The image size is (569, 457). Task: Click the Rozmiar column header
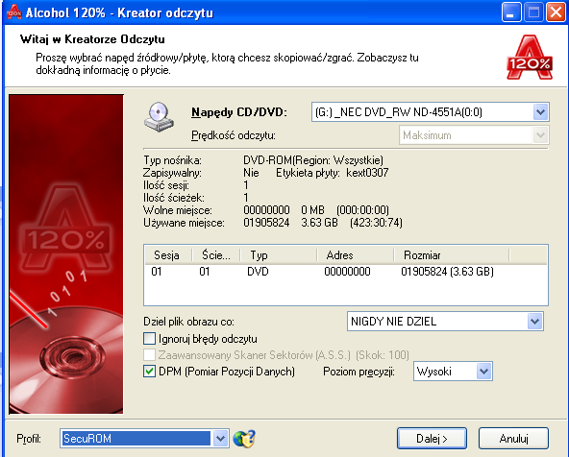[x=452, y=255]
